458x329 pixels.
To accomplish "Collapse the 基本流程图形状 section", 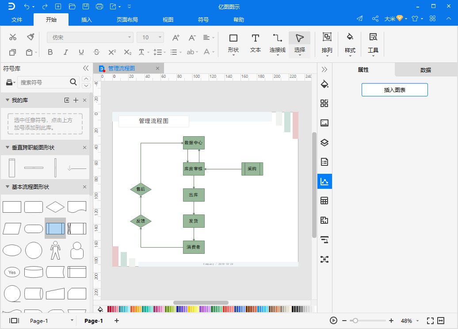I will 8,187.
